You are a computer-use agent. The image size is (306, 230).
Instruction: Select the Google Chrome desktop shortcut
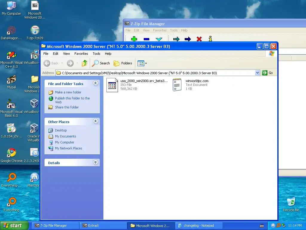(x=11, y=155)
